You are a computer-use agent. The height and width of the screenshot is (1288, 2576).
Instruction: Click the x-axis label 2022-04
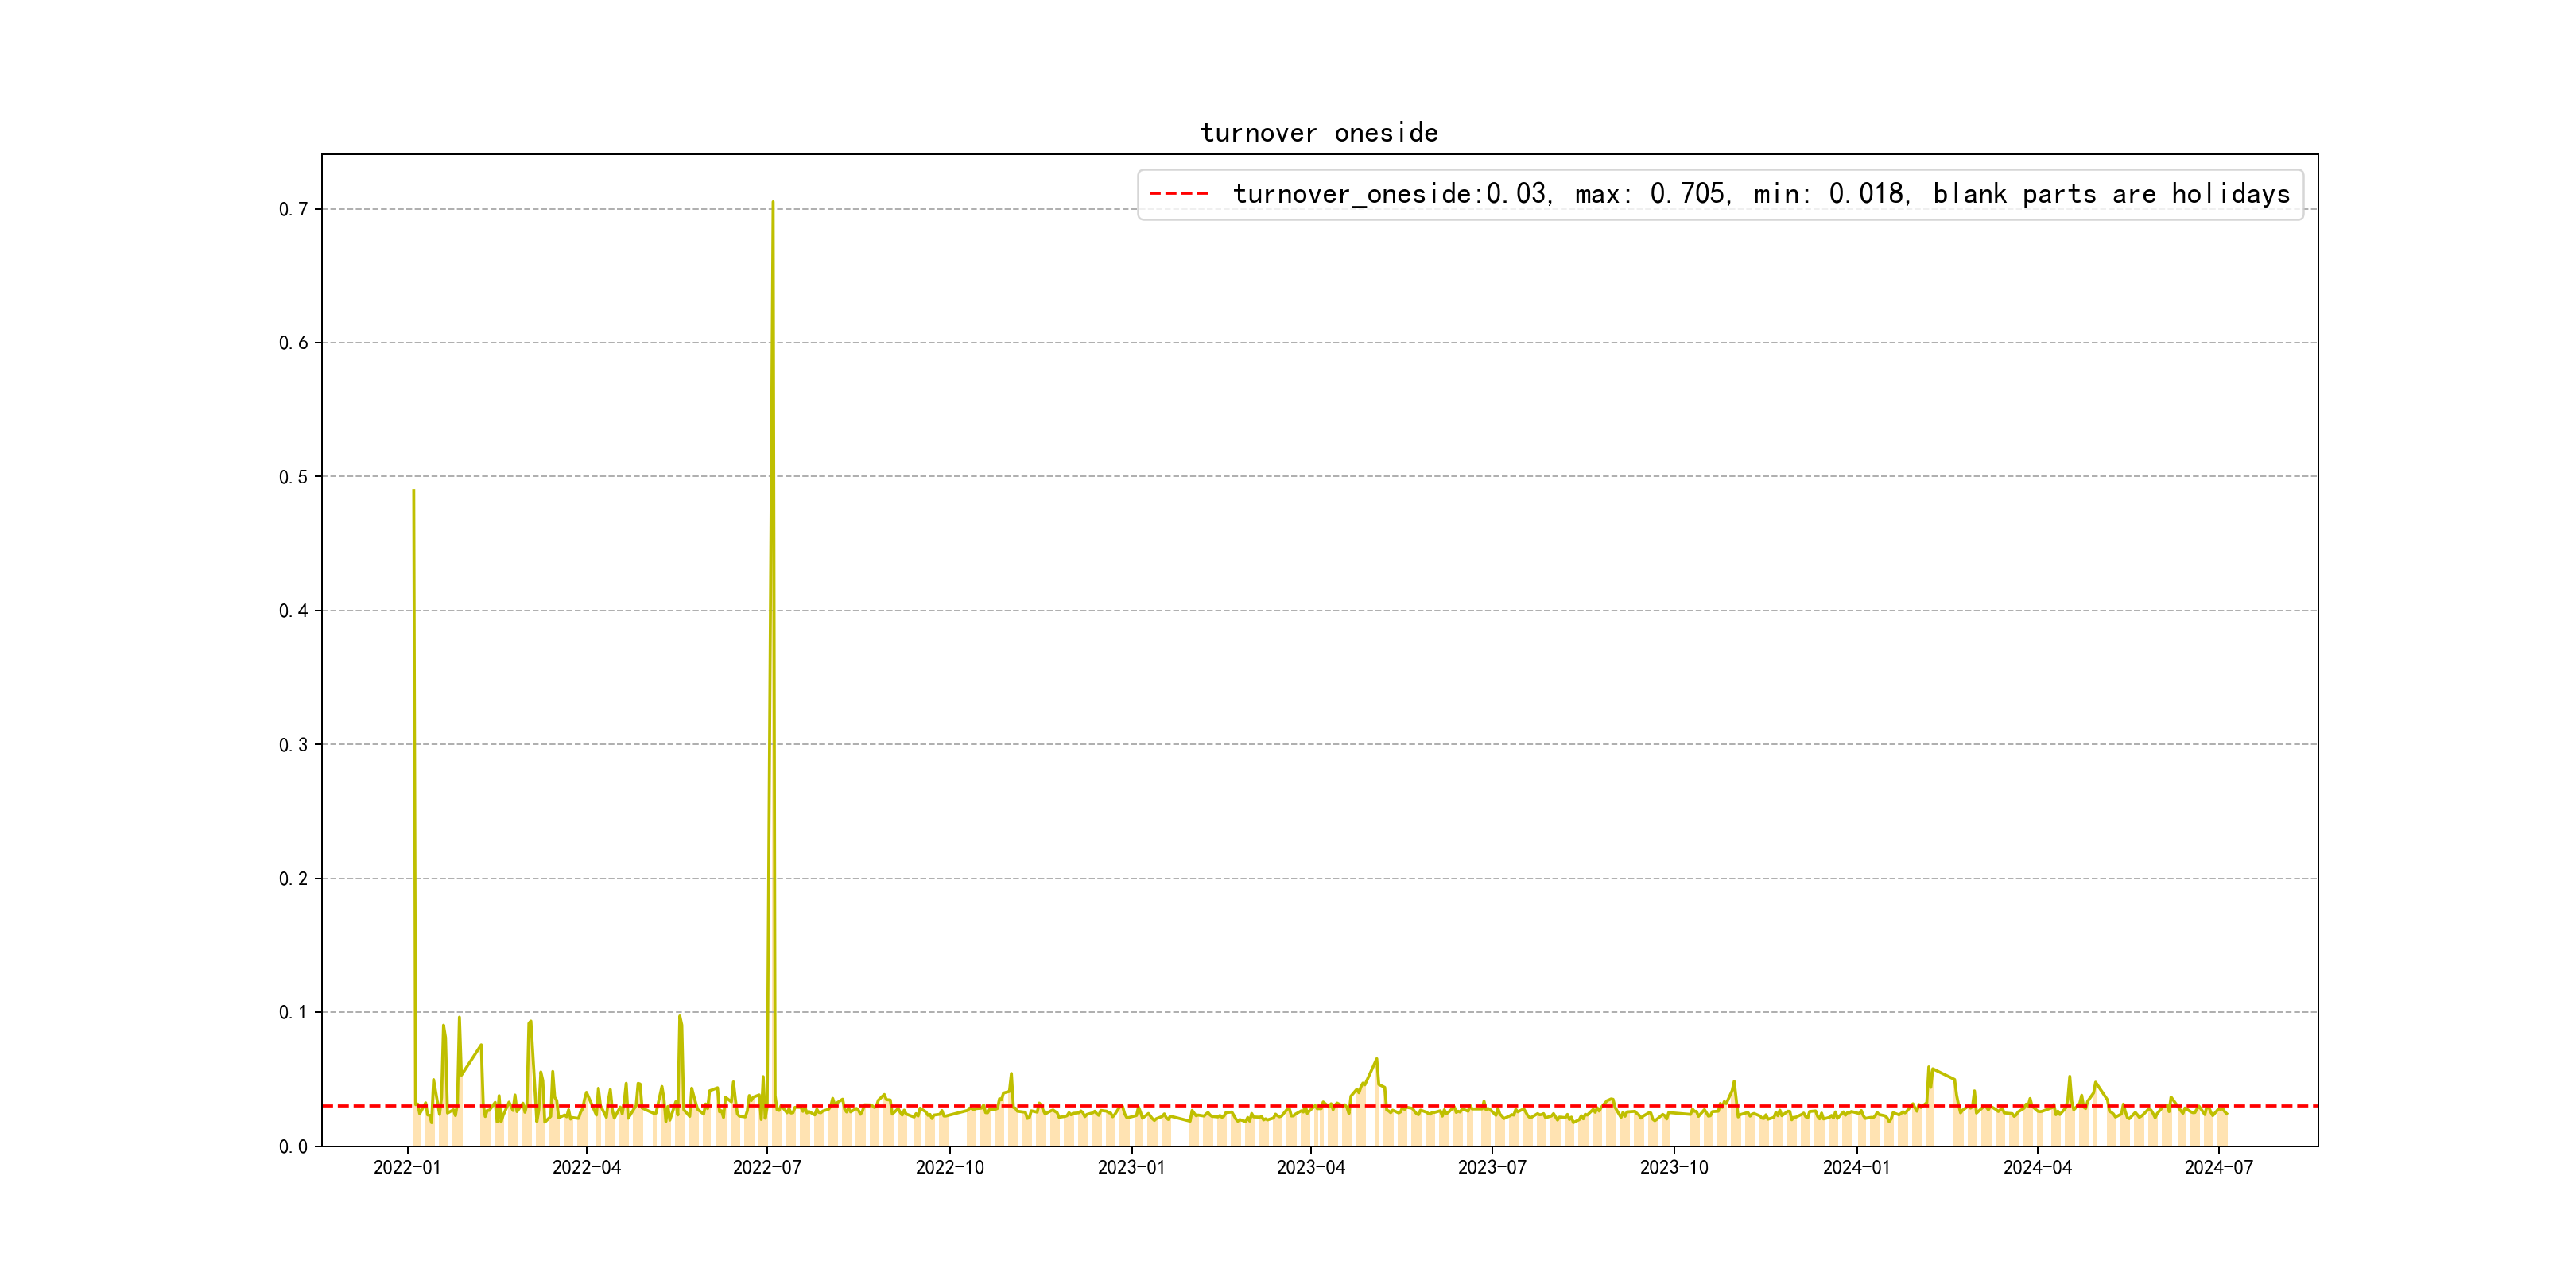tap(587, 1168)
